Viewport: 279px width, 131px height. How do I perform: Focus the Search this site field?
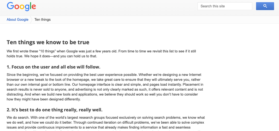click(x=225, y=6)
